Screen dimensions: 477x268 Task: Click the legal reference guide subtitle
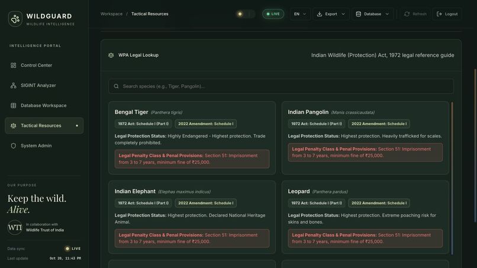point(383,55)
